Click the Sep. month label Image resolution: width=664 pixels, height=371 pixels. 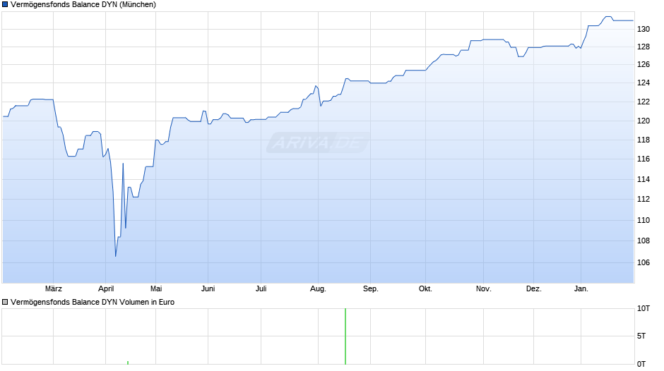click(x=371, y=289)
